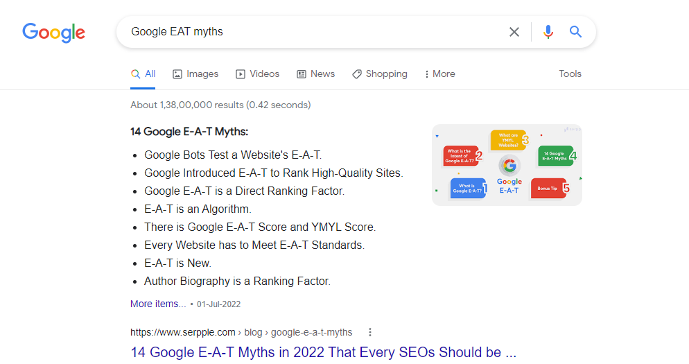Click into the search box text

177,32
